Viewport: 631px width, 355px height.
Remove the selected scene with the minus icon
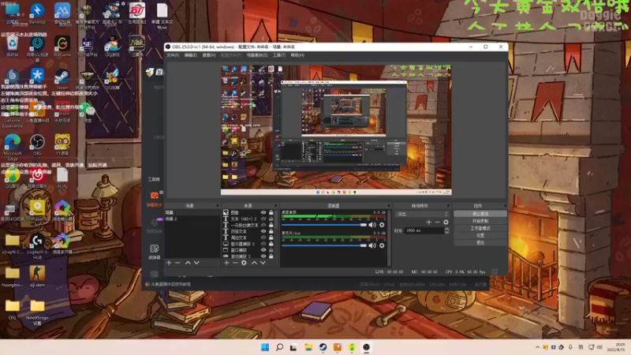tap(177, 263)
